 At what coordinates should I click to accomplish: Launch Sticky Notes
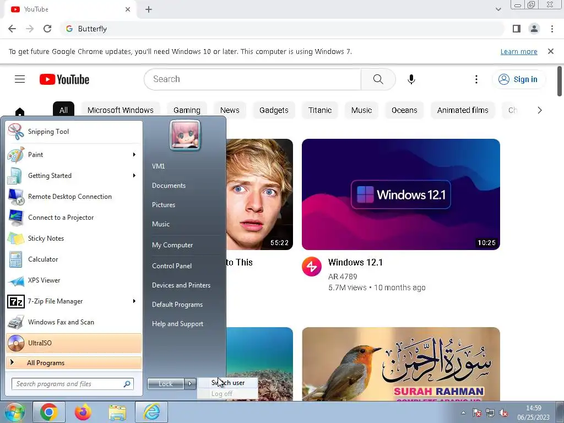coord(74,238)
